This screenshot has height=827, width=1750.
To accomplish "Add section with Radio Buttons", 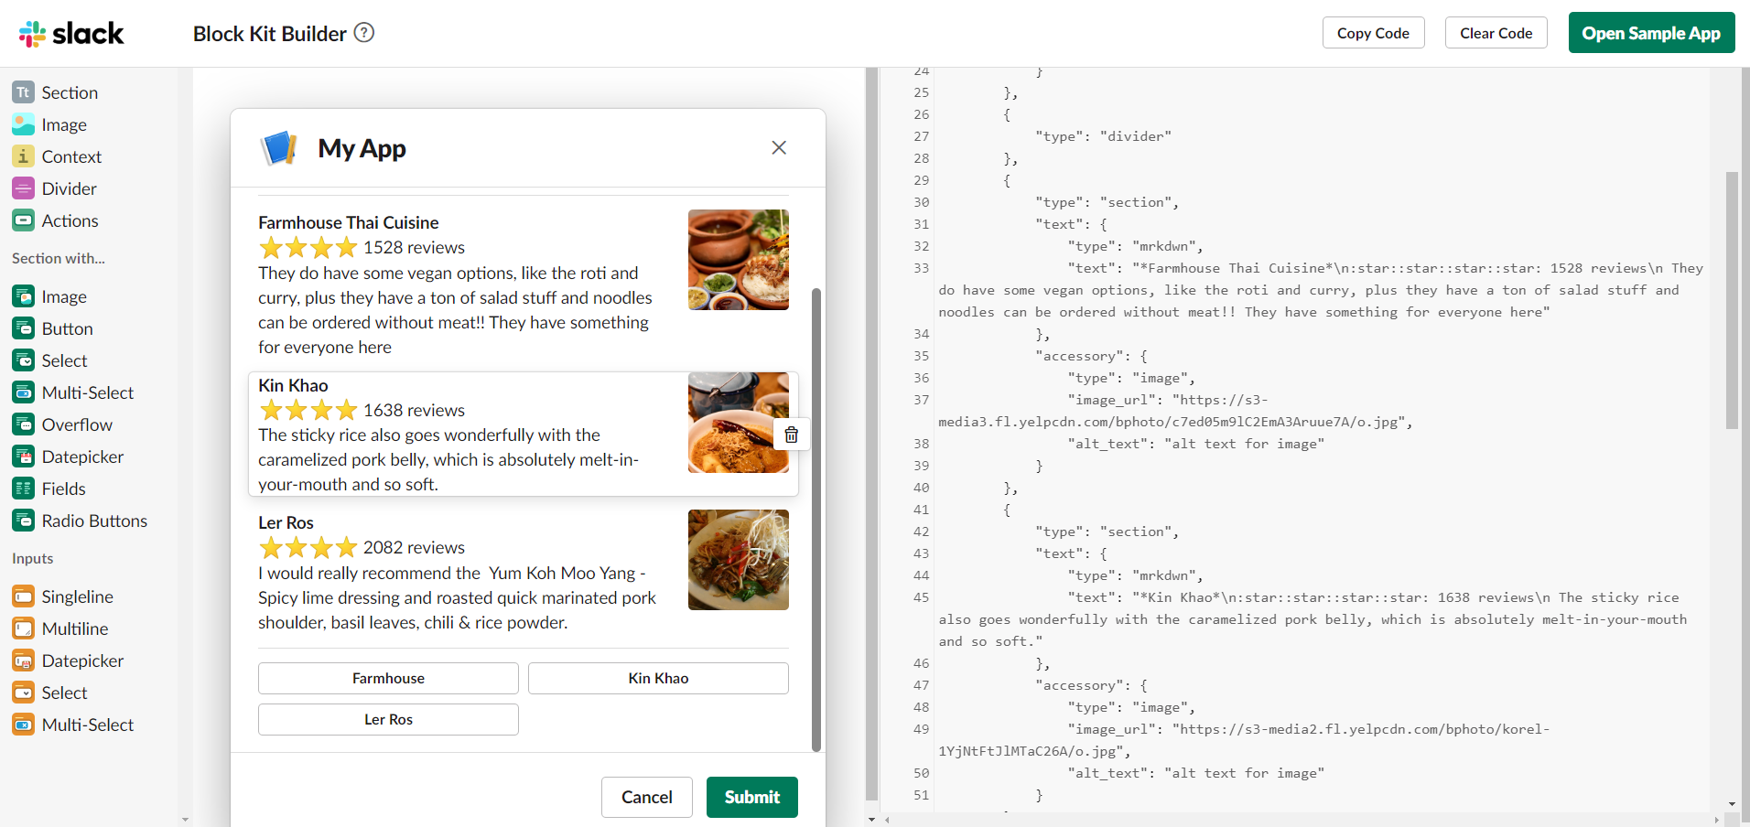I will 93,521.
